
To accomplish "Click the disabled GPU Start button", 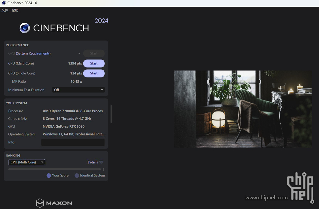I will tap(94, 53).
